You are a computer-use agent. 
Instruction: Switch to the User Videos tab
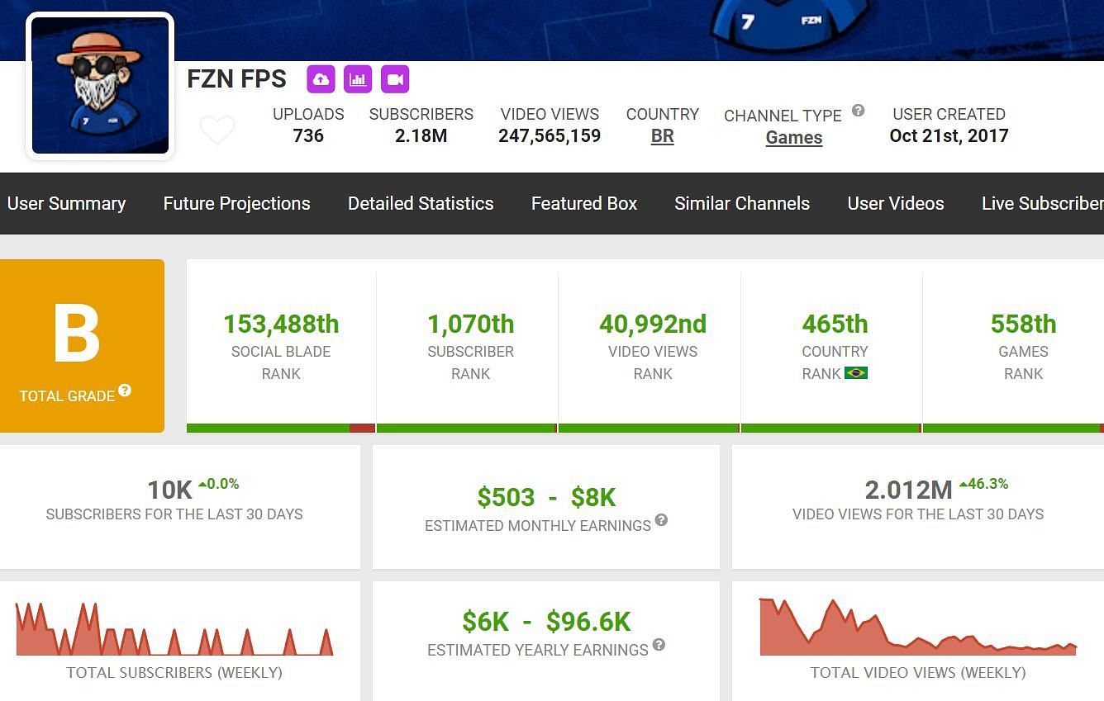[x=896, y=203]
